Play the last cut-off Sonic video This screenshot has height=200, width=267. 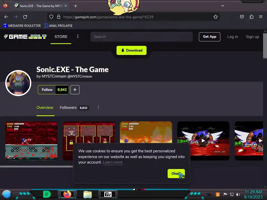point(249,141)
